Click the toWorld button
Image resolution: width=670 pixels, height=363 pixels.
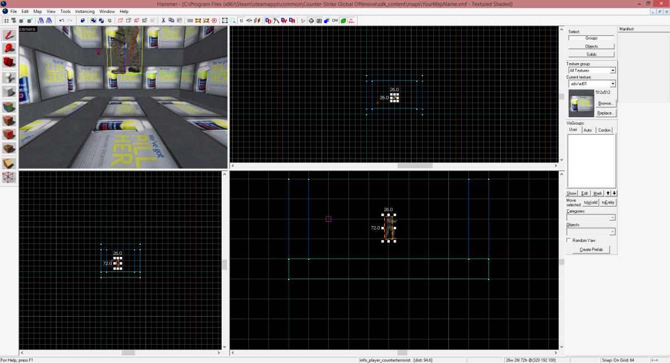click(591, 203)
